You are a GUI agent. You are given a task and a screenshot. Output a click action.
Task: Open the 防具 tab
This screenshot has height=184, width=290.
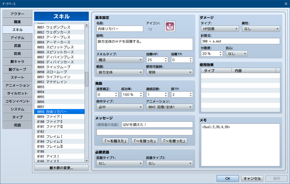(x=17, y=53)
